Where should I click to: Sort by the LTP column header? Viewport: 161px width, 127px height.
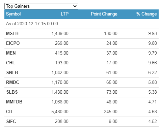64,14
